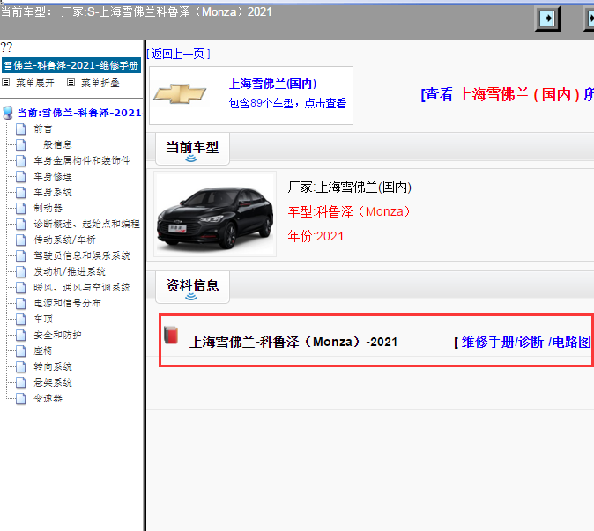Click 查看 上海雪佛兰(国内) all models link
The width and height of the screenshot is (594, 531).
507,94
